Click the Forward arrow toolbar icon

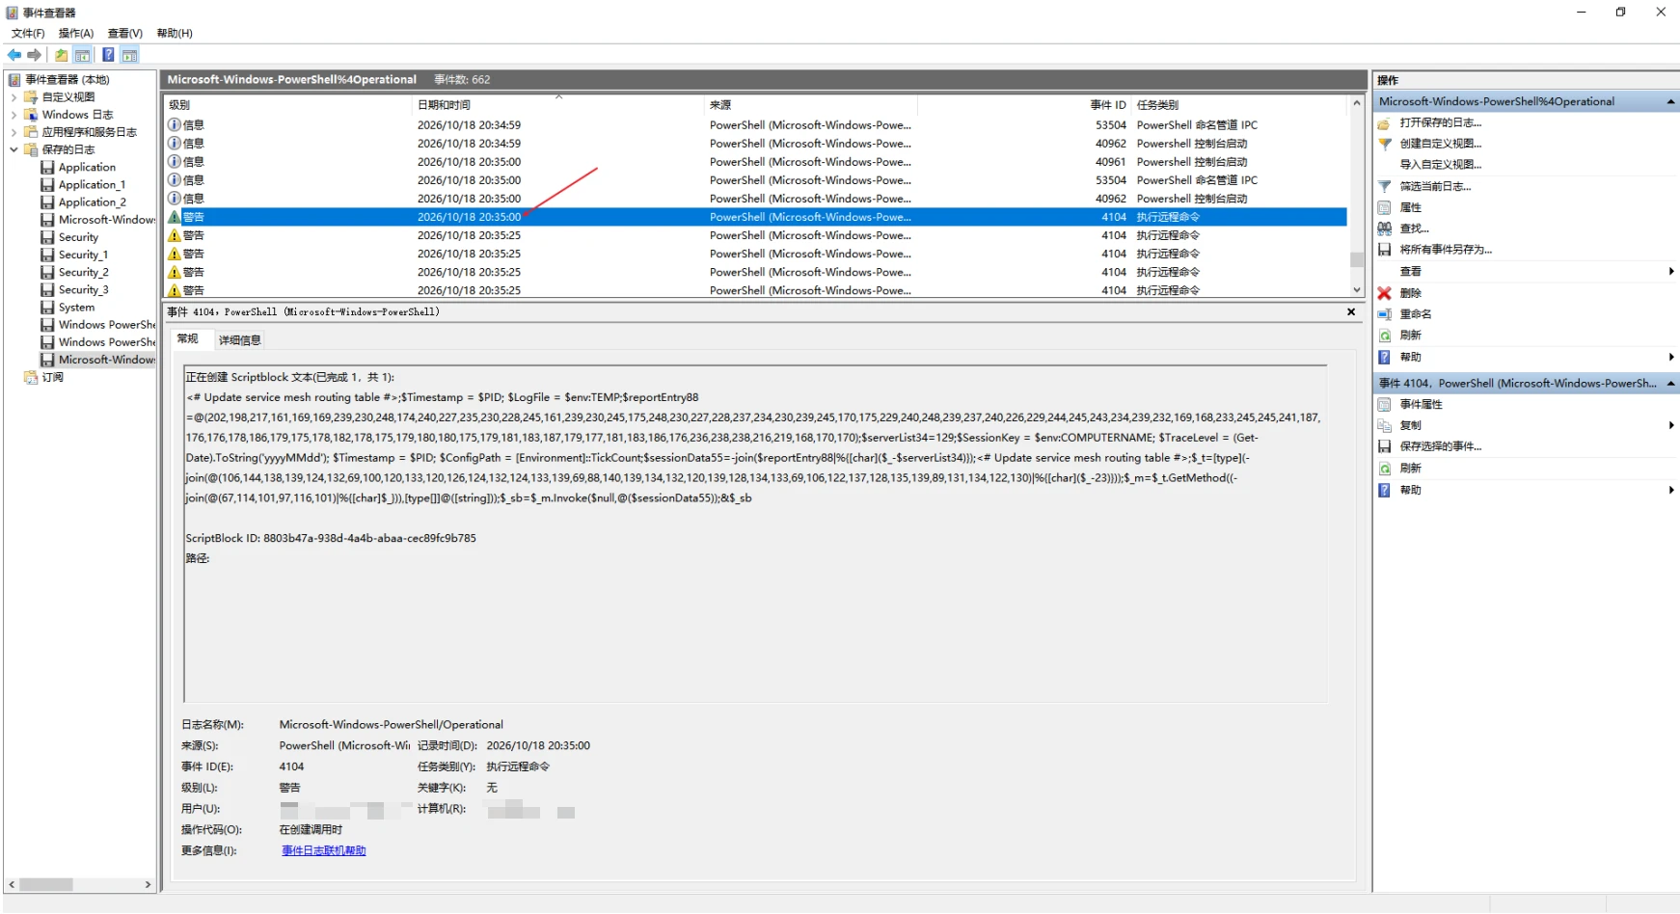click(x=35, y=55)
